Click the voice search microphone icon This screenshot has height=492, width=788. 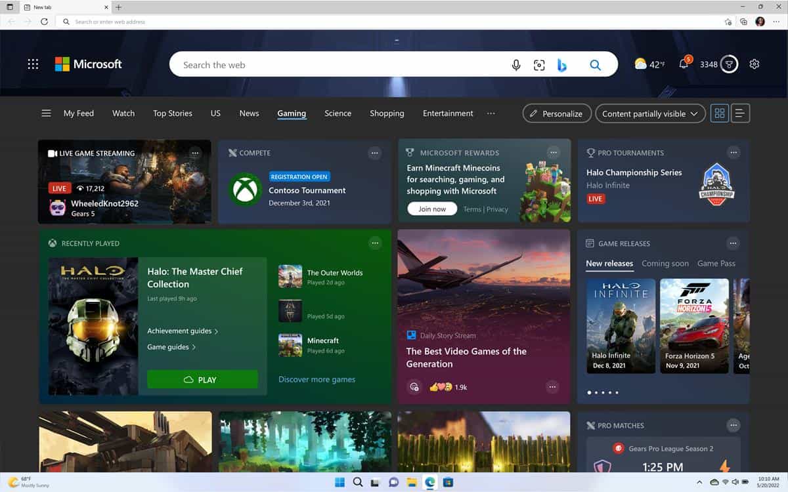pyautogui.click(x=516, y=64)
